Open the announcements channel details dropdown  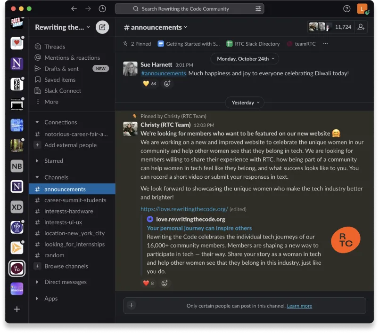click(x=156, y=27)
